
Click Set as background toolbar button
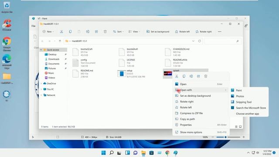click(x=158, y=31)
